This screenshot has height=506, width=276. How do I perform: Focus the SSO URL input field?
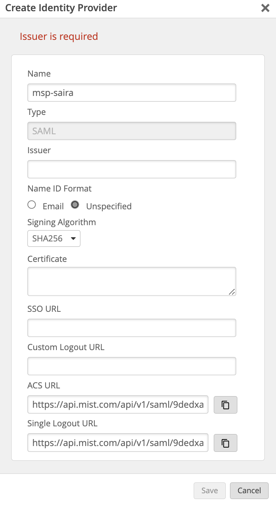(x=131, y=328)
